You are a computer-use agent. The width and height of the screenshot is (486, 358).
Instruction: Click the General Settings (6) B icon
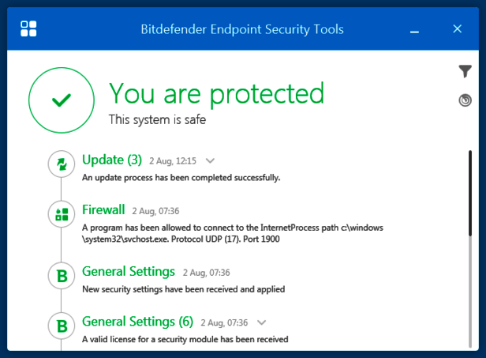(61, 325)
